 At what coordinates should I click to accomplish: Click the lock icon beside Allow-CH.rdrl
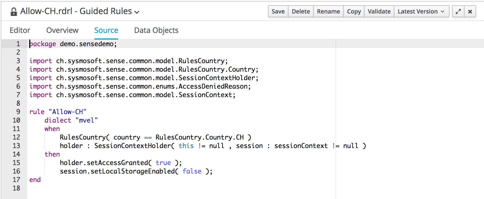point(14,12)
